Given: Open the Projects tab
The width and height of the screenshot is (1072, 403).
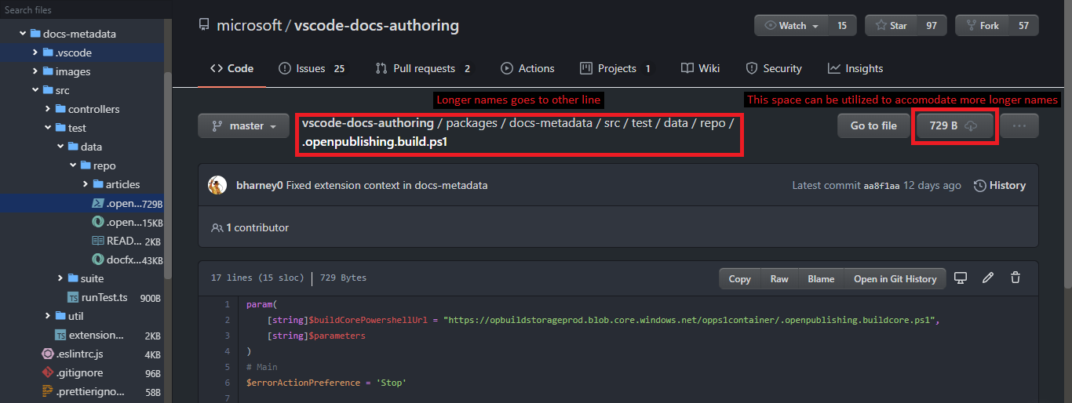Looking at the screenshot, I should [x=615, y=68].
